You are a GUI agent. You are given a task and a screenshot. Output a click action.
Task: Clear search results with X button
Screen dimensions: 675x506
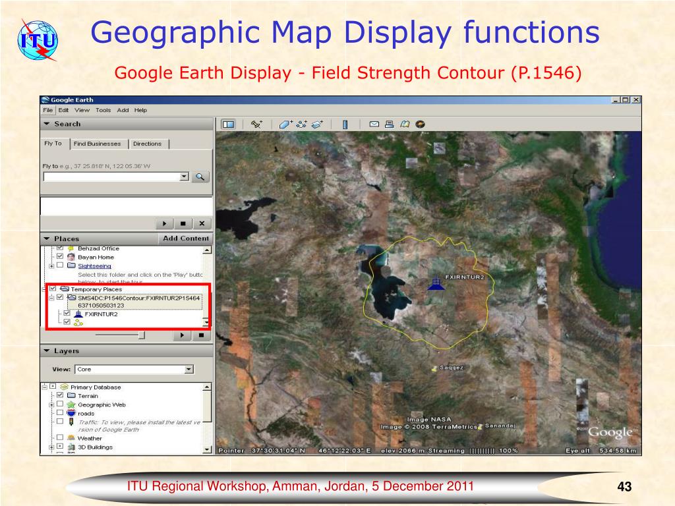[202, 223]
